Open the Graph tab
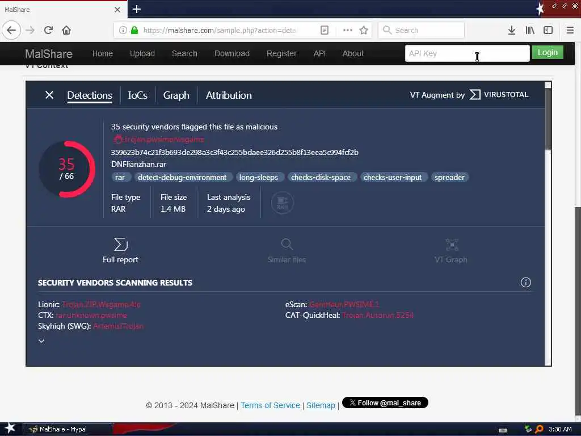Image resolution: width=581 pixels, height=436 pixels. 176,95
